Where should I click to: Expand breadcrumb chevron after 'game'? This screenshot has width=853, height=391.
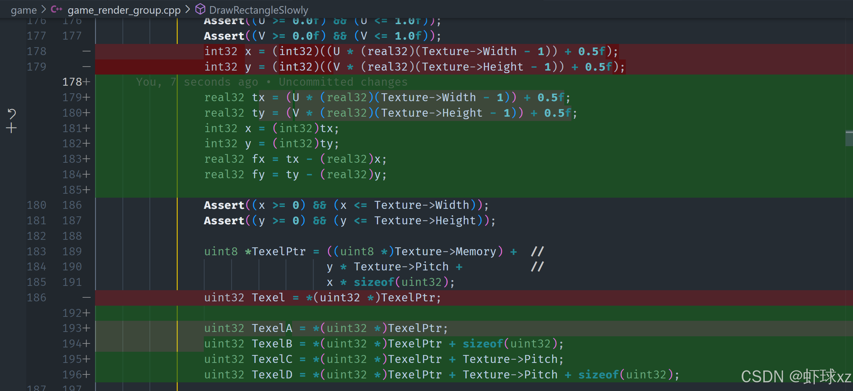point(44,9)
